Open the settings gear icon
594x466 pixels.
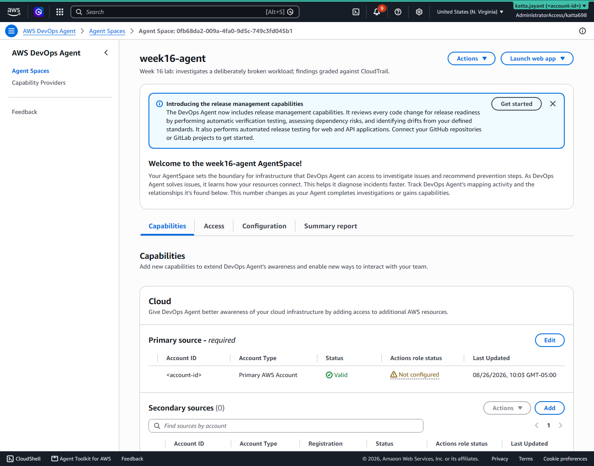click(419, 12)
